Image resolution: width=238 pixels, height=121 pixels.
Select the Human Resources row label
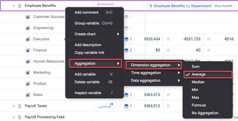tap(49, 61)
